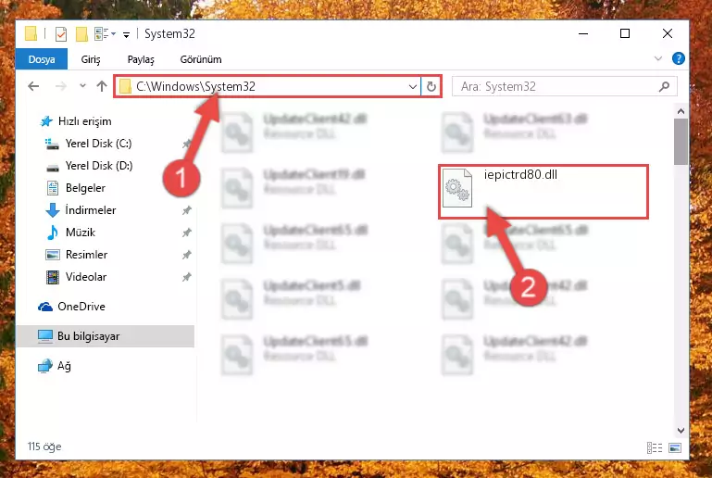Viewport: 712px width, 478px height.
Task: Click the pin icon next to Resimler
Action: pos(187,255)
